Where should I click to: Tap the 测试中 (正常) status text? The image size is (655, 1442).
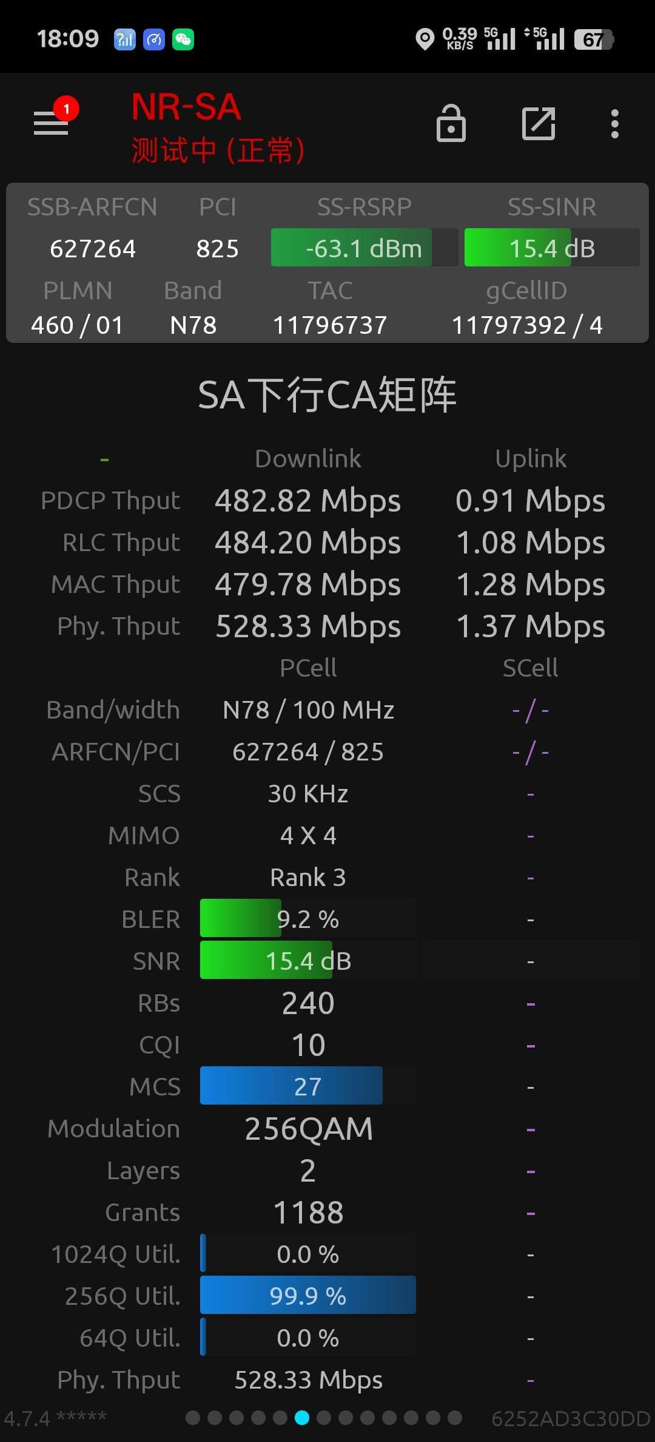218,150
